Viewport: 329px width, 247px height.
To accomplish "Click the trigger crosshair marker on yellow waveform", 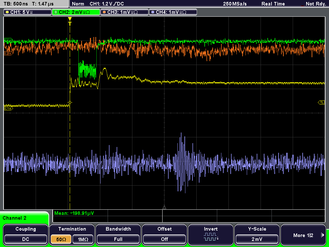I will 70,103.
